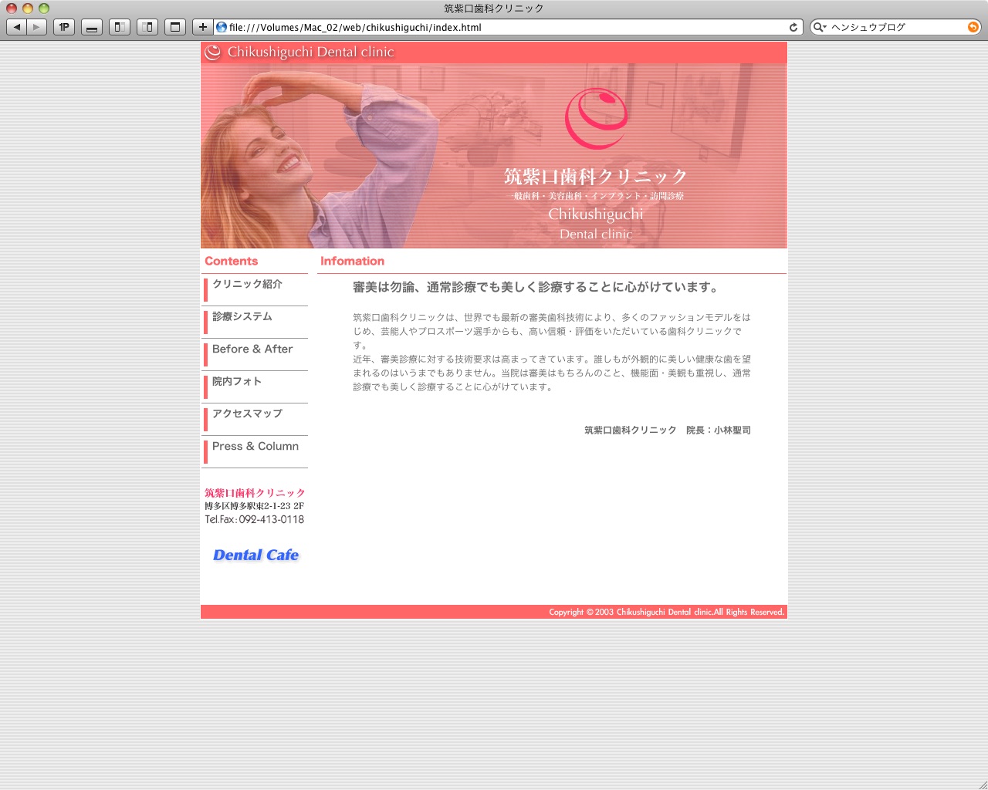Click the add bookmark plus button

point(202,27)
